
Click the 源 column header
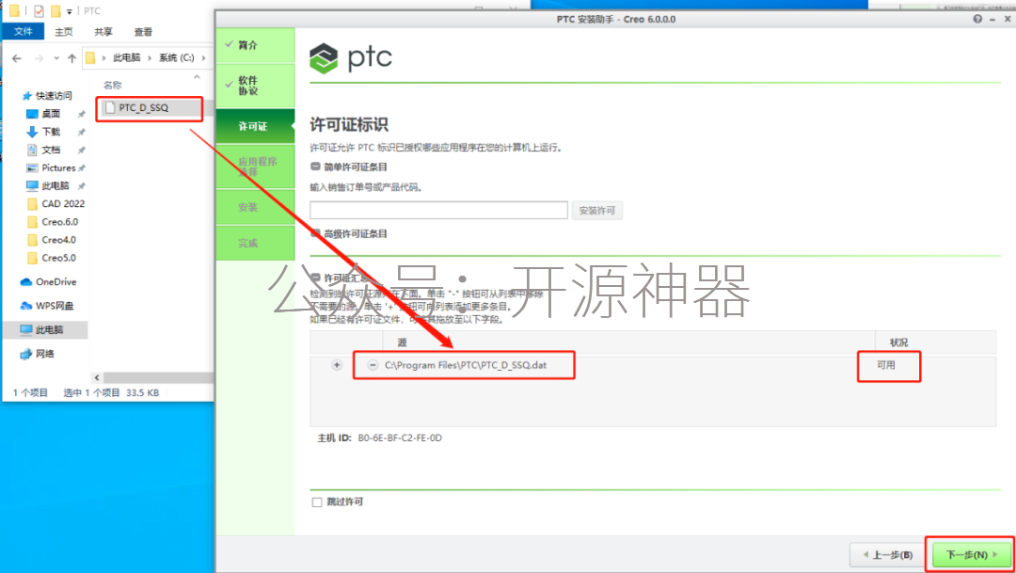pos(402,342)
